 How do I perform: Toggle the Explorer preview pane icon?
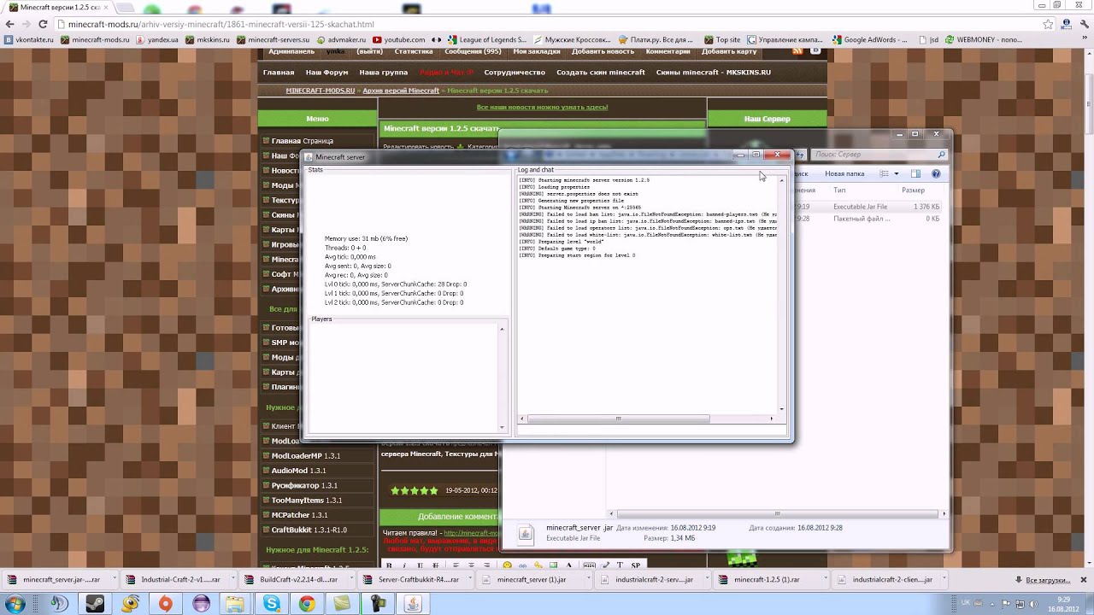[x=915, y=173]
